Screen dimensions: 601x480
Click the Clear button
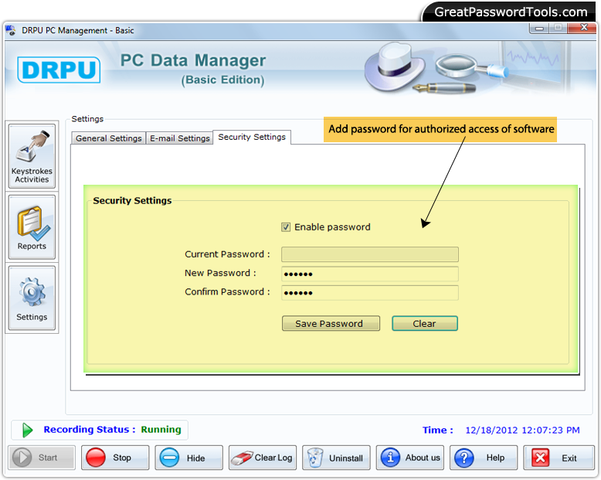(425, 323)
